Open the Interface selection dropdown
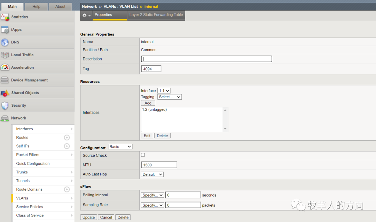 164,91
